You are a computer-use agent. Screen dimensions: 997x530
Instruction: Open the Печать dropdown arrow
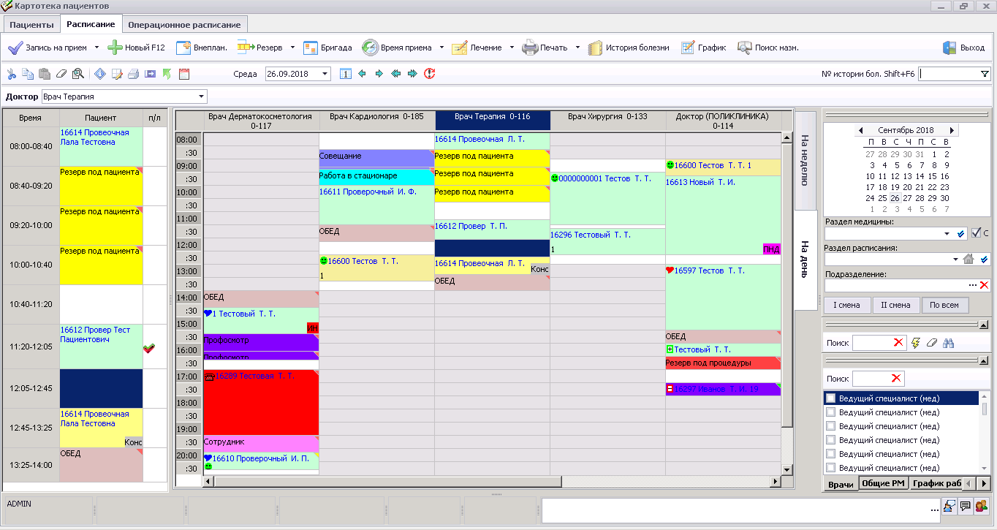click(577, 48)
